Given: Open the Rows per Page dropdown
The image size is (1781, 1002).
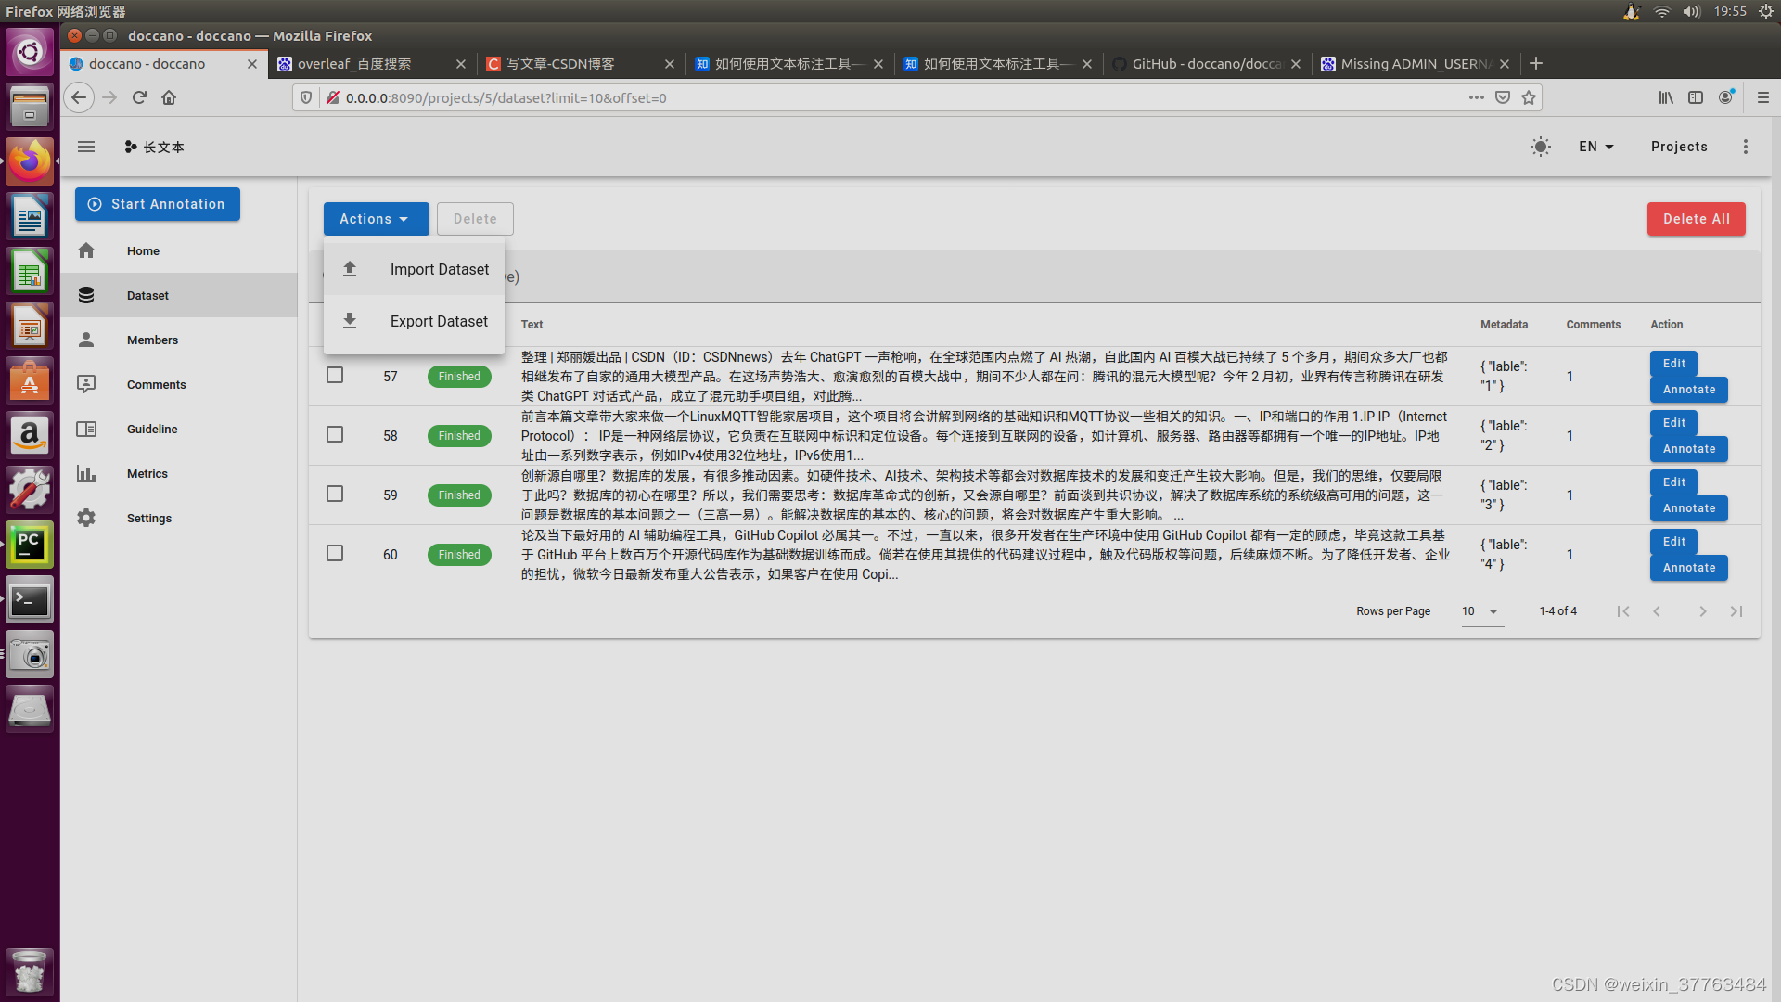Looking at the screenshot, I should (1480, 610).
